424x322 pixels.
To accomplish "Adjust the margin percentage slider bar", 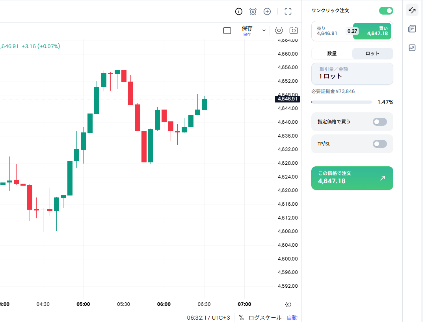I will pyautogui.click(x=342, y=102).
